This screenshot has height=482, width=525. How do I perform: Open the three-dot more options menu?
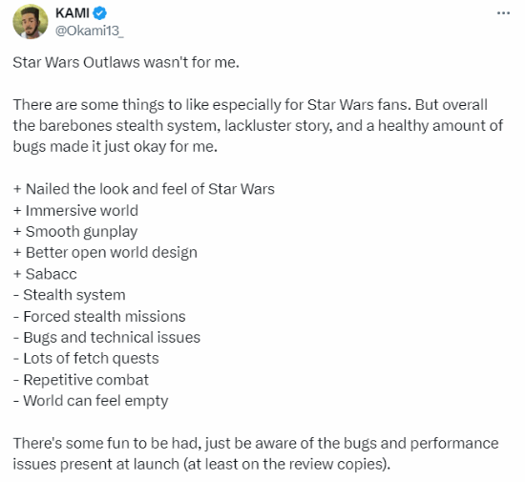503,13
